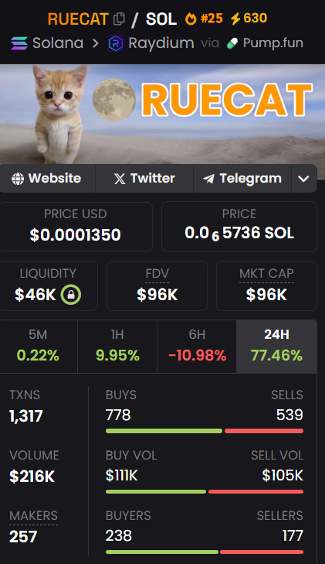Select the 24H timeframe tab
Screen dimensions: 325x564
tap(276, 347)
